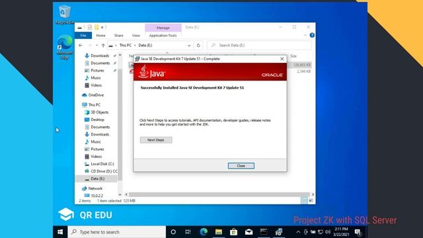This screenshot has height=238, width=423.
Task: Click properties icon in title bar
Action: (x=90, y=27)
